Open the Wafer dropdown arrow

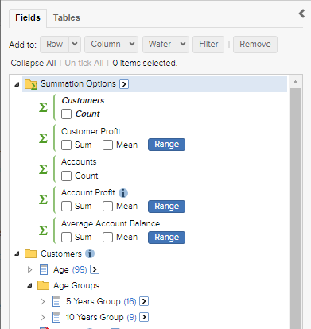(183, 45)
